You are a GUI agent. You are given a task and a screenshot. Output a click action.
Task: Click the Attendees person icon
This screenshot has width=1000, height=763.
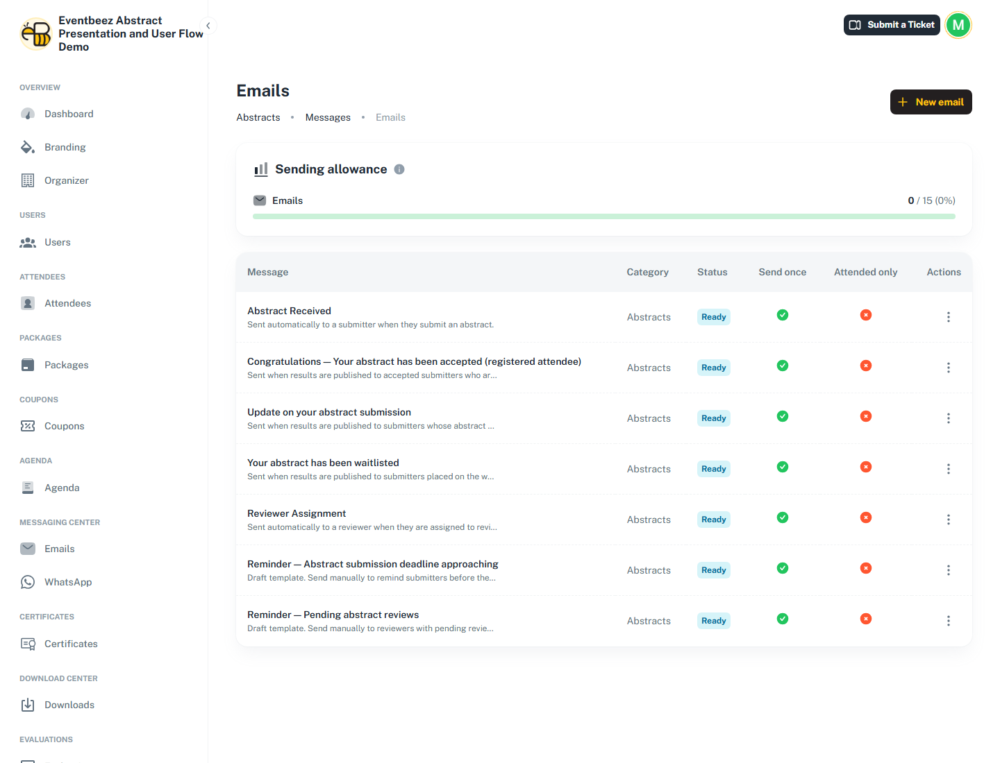28,303
